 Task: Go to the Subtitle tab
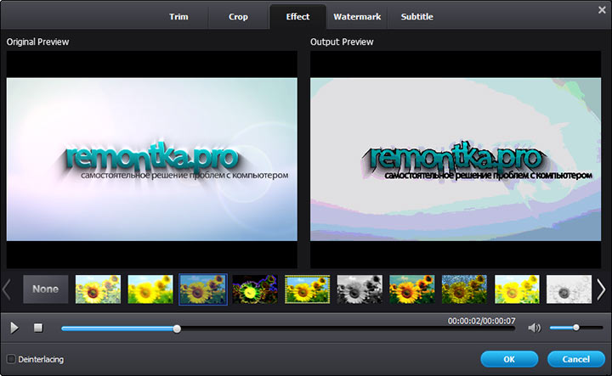pos(416,17)
